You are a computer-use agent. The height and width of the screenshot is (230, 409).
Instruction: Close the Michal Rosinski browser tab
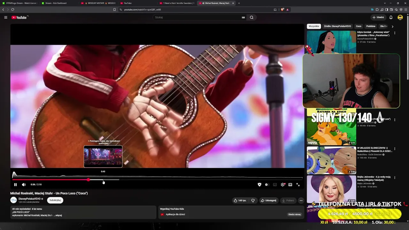[233, 3]
